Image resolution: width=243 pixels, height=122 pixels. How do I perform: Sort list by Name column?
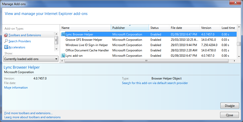point(85,28)
